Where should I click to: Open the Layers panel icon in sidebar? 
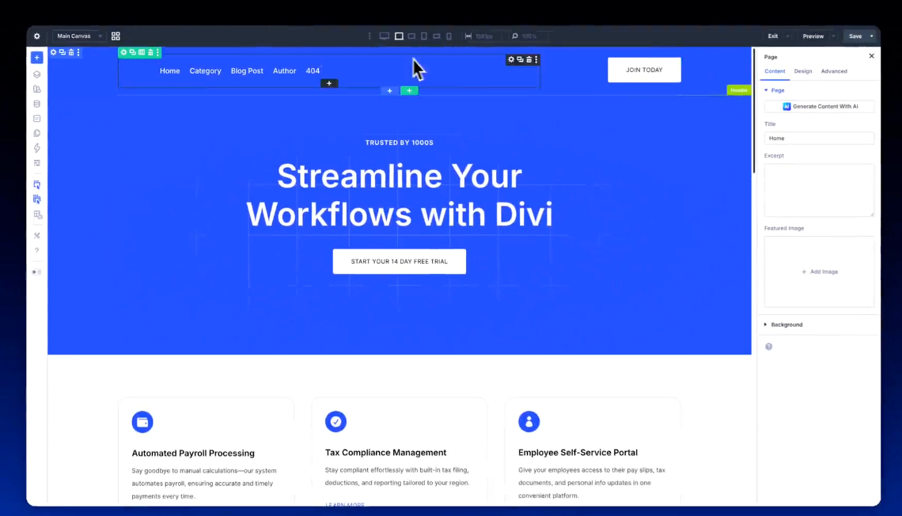click(37, 74)
